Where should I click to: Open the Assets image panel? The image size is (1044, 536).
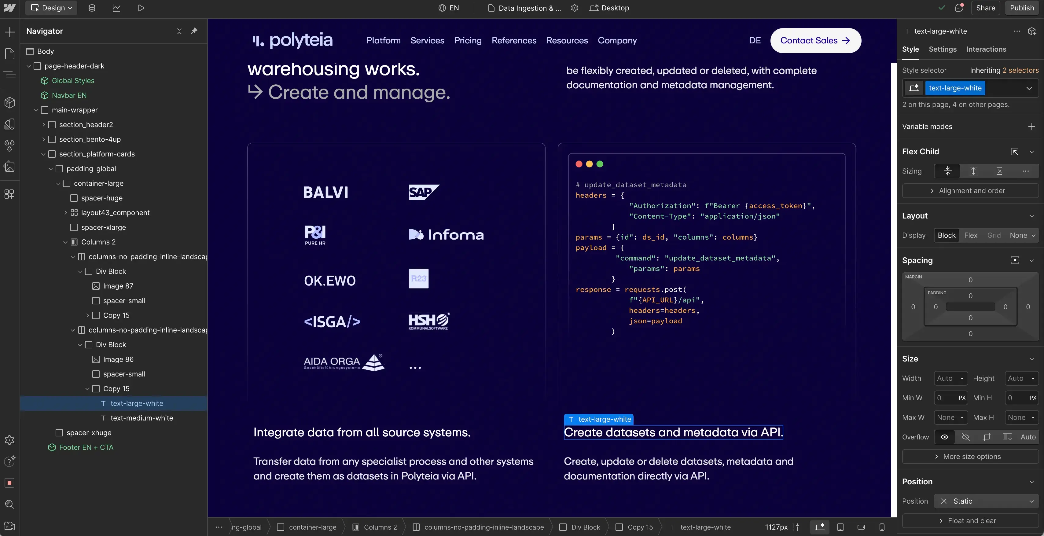pyautogui.click(x=10, y=167)
